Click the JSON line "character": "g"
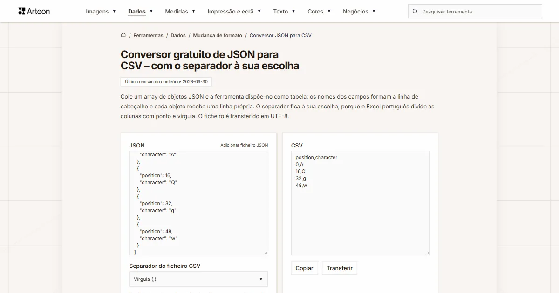Viewport: 559px width, 293px height. 158,210
